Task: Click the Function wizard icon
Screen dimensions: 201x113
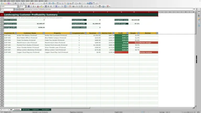Action: click(17, 9)
